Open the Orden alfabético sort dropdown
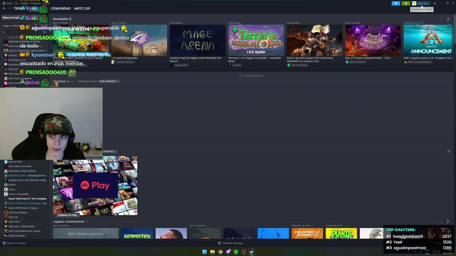This screenshot has width=456, height=256. coord(109,81)
